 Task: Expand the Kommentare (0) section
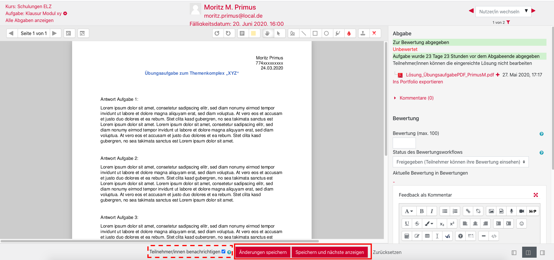tap(416, 98)
